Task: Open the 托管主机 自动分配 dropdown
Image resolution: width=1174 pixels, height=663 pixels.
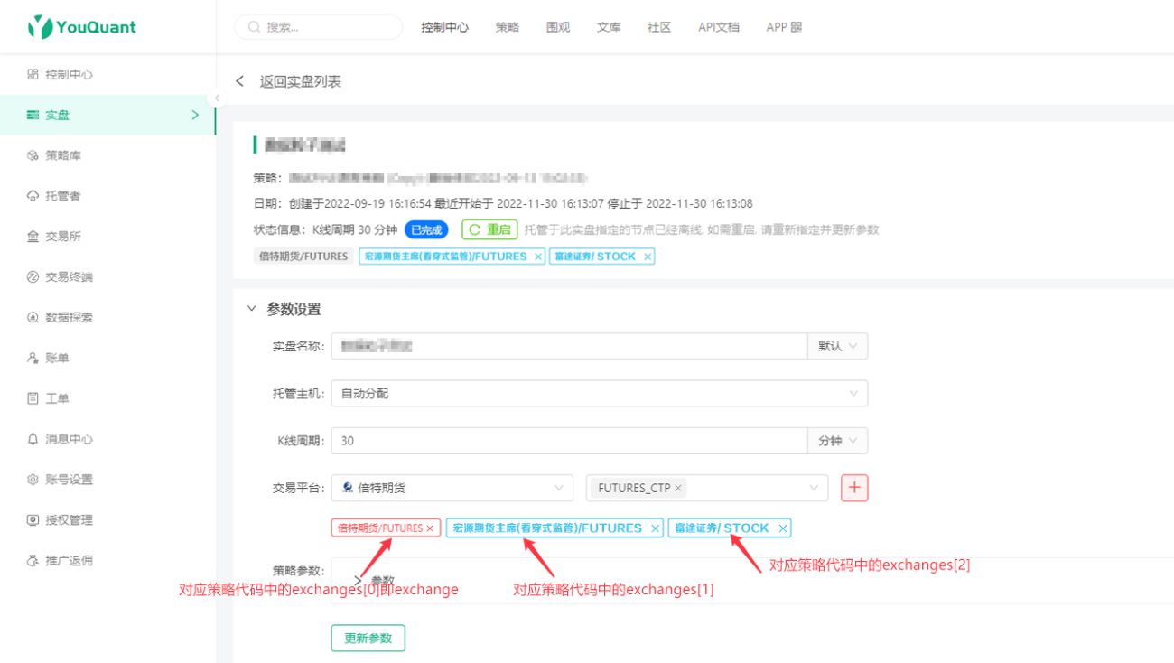Action: 600,394
